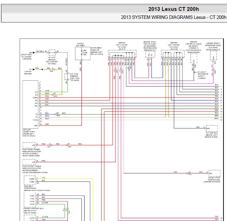Select the "DCM (TELEMATICS TRANSCEIVER)" label
This screenshot has width=227, height=221.
(193, 51)
